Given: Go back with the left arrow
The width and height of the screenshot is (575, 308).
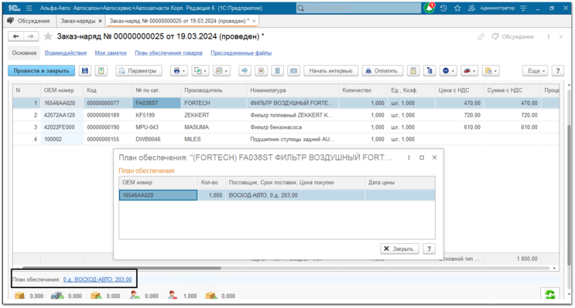Looking at the screenshot, I should tap(15, 36).
